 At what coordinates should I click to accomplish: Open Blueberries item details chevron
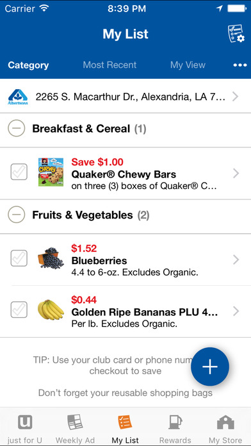(236, 260)
